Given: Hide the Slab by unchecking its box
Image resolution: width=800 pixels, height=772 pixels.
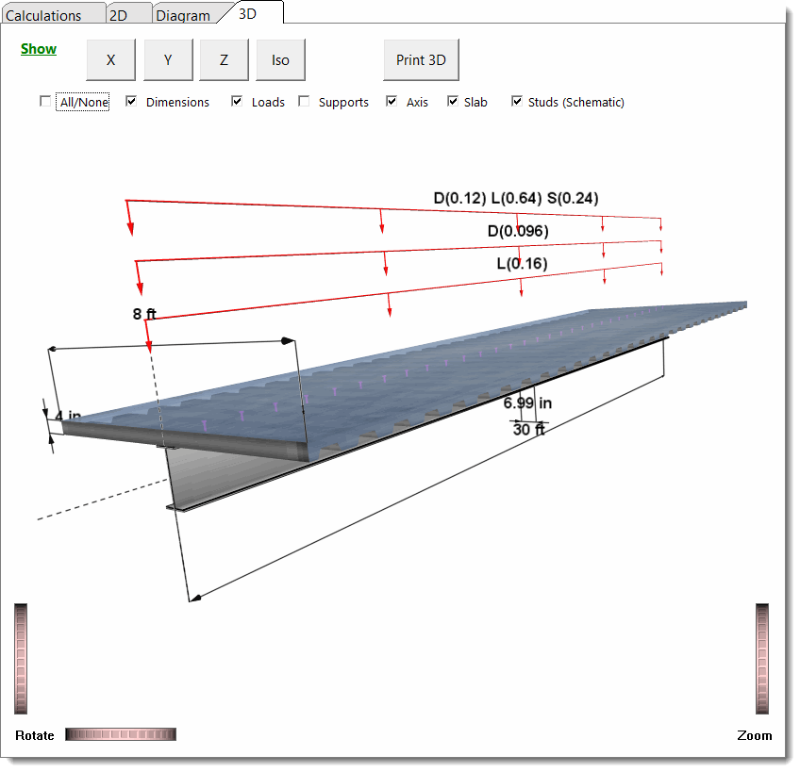Looking at the screenshot, I should click(x=450, y=101).
